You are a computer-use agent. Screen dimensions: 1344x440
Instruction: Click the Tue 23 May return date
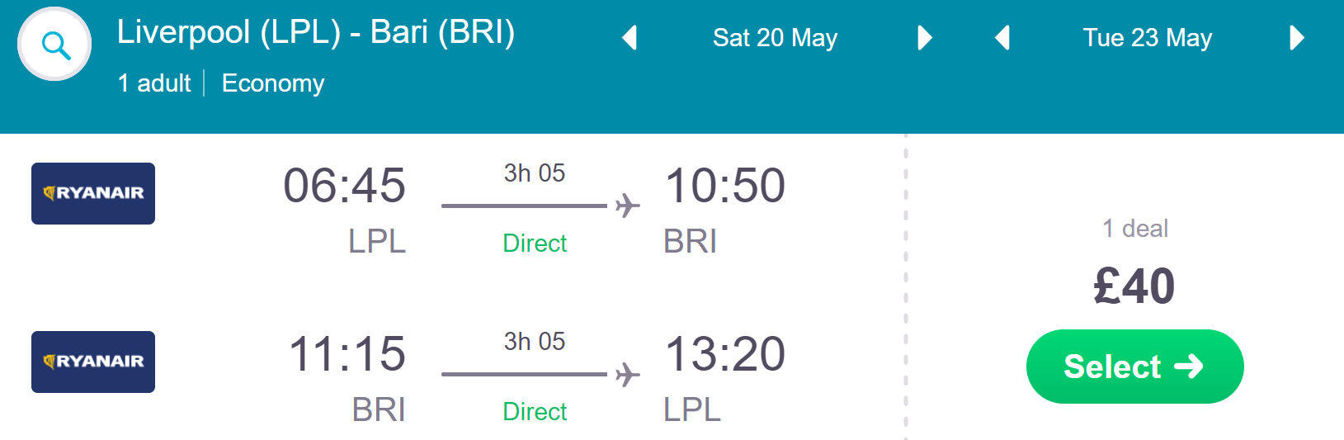[1147, 38]
